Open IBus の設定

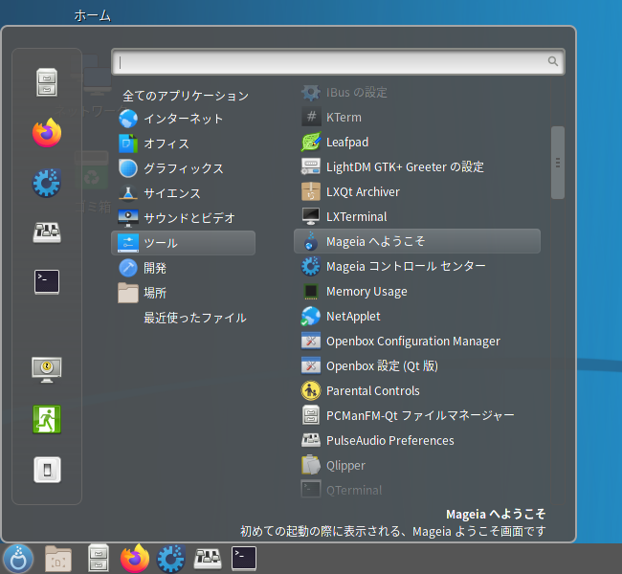point(417,93)
